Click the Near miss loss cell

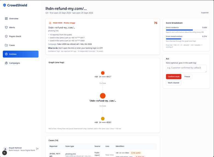tap(110, 155)
